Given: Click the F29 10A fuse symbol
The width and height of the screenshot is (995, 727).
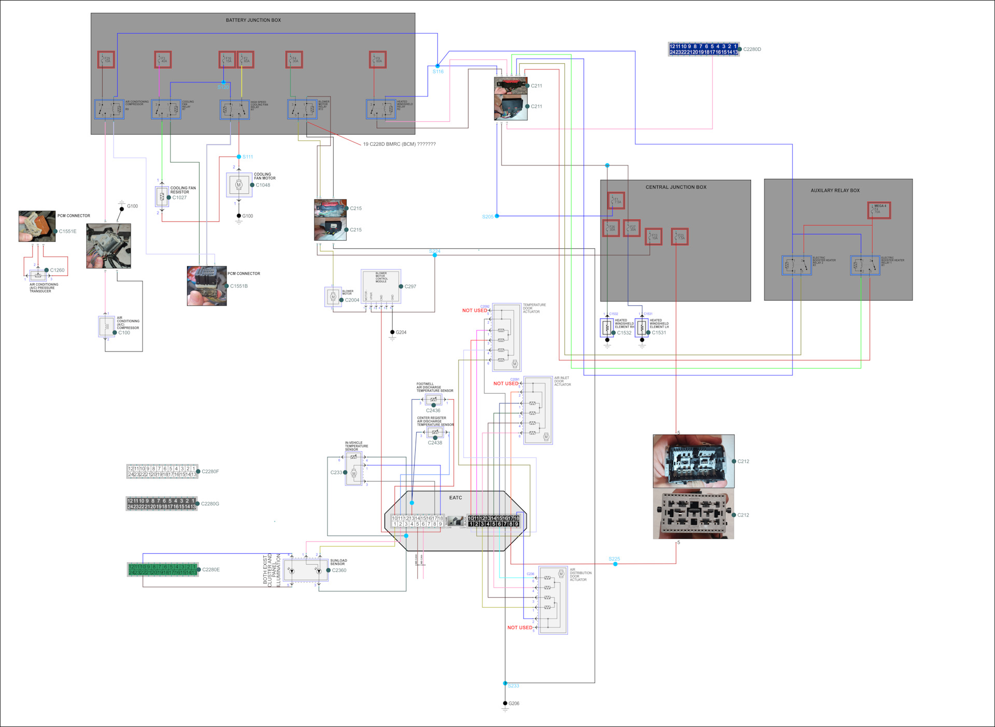Looking at the screenshot, I should (106, 60).
